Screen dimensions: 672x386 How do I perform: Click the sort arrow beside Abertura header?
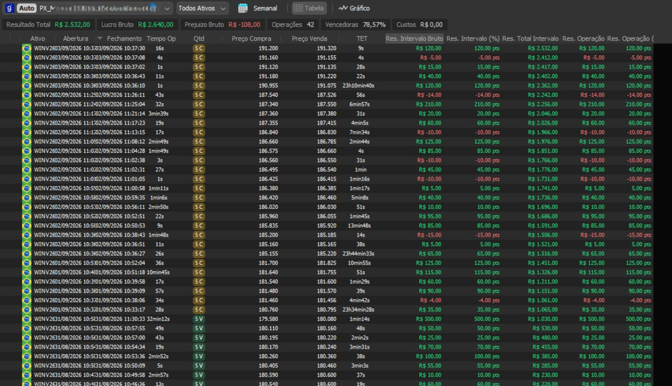[99, 39]
